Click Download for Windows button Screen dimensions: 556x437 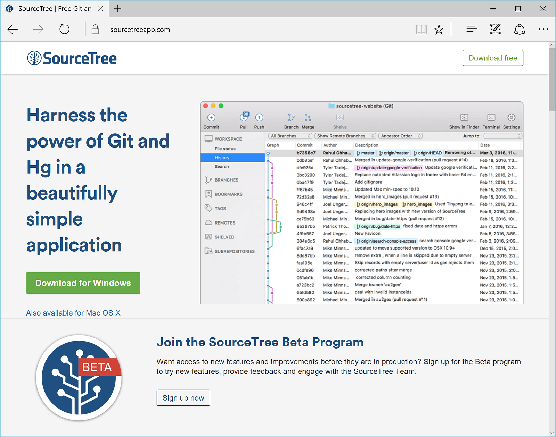click(x=83, y=283)
